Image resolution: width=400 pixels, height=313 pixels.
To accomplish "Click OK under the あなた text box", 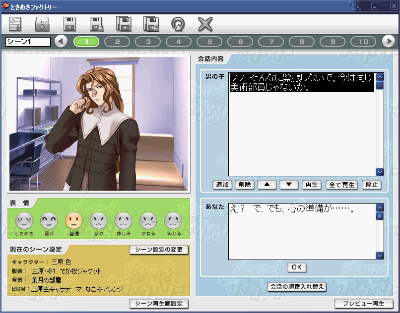I will pyautogui.click(x=297, y=267).
